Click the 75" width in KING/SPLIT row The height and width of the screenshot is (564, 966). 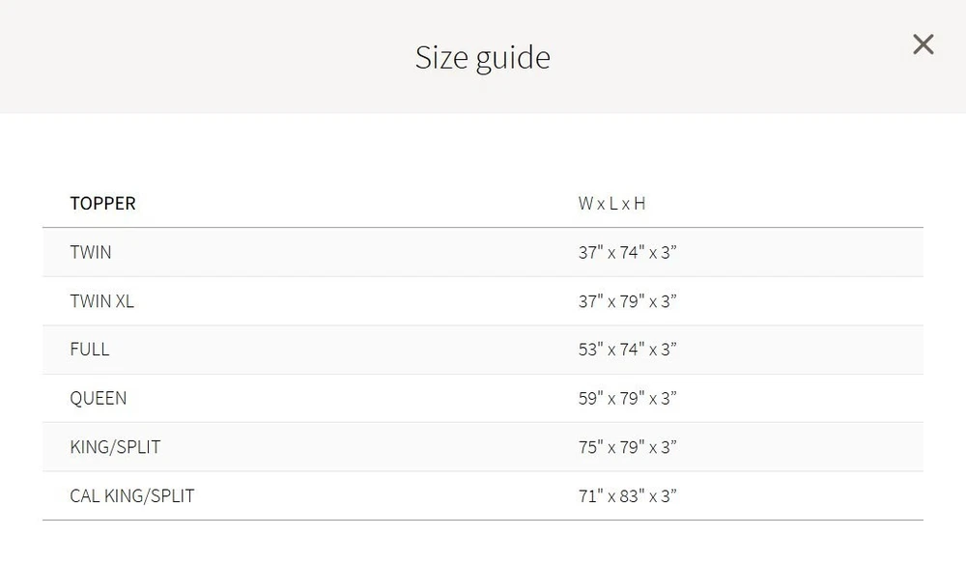point(590,447)
